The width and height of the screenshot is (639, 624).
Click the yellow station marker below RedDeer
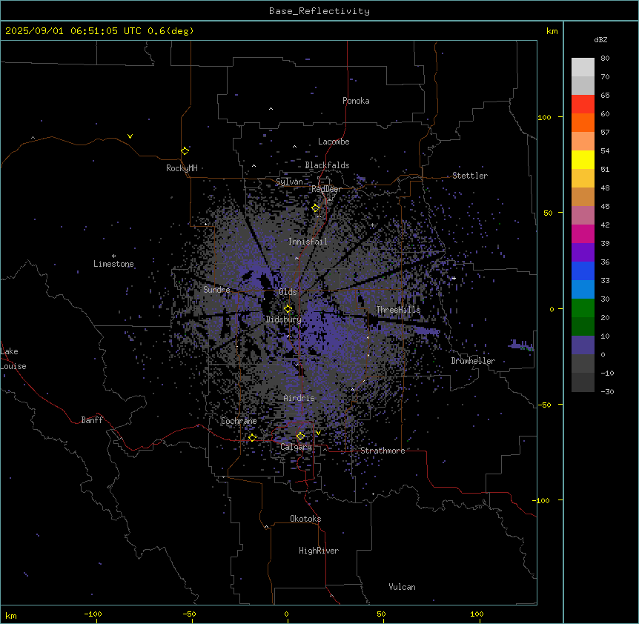316,208
